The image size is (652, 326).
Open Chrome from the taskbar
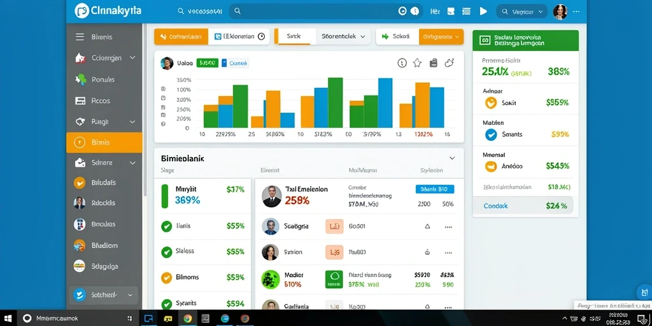point(188,319)
